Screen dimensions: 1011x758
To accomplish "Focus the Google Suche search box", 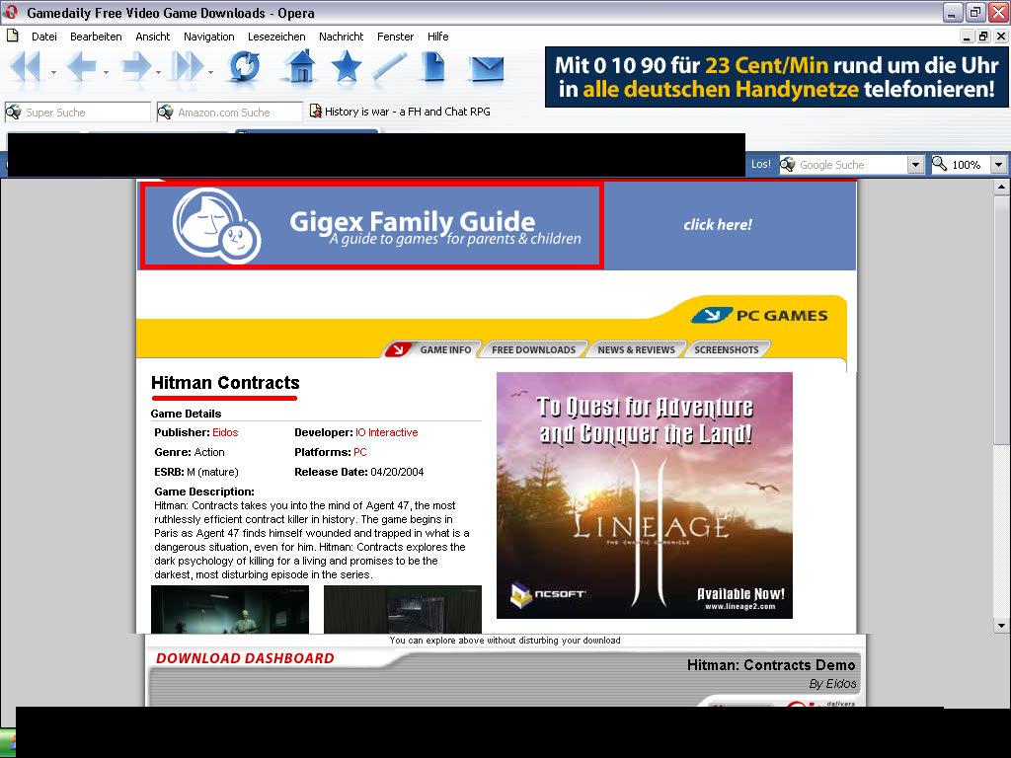I will pyautogui.click(x=851, y=165).
